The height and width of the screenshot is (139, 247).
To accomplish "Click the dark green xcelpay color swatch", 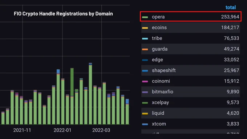I will point(145,103).
